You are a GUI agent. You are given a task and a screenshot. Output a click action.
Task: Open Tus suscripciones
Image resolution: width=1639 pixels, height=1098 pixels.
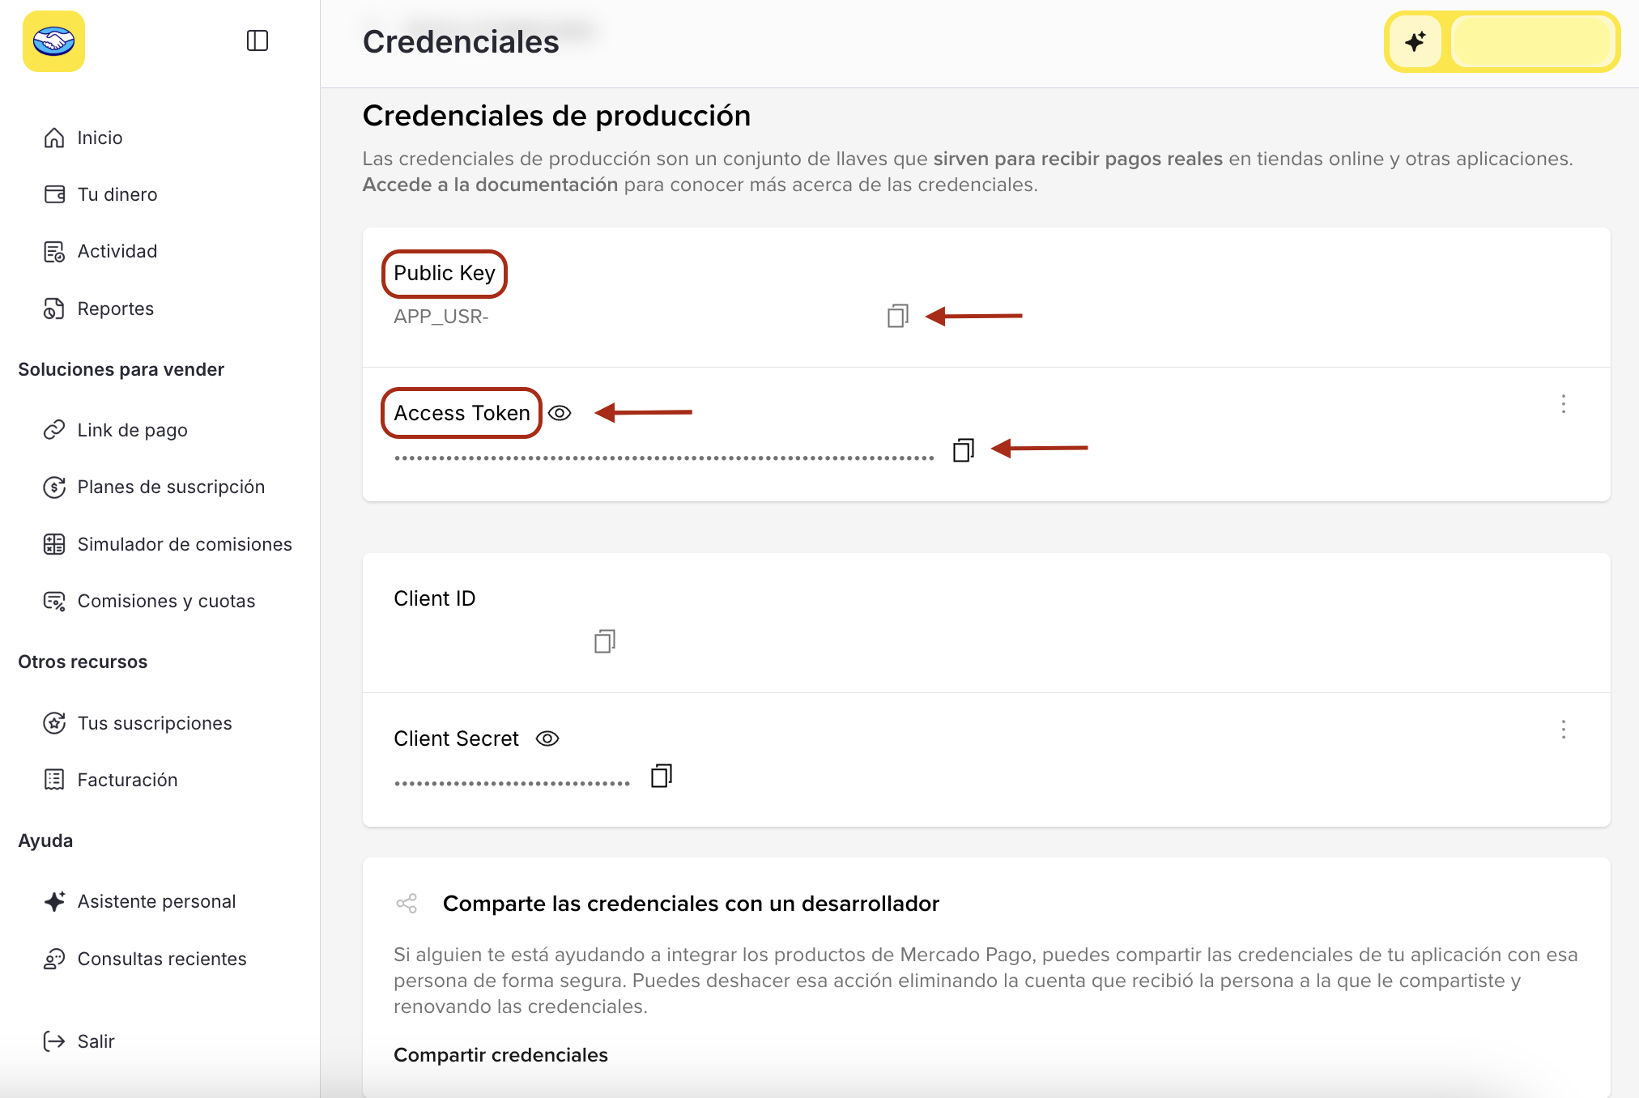click(155, 723)
